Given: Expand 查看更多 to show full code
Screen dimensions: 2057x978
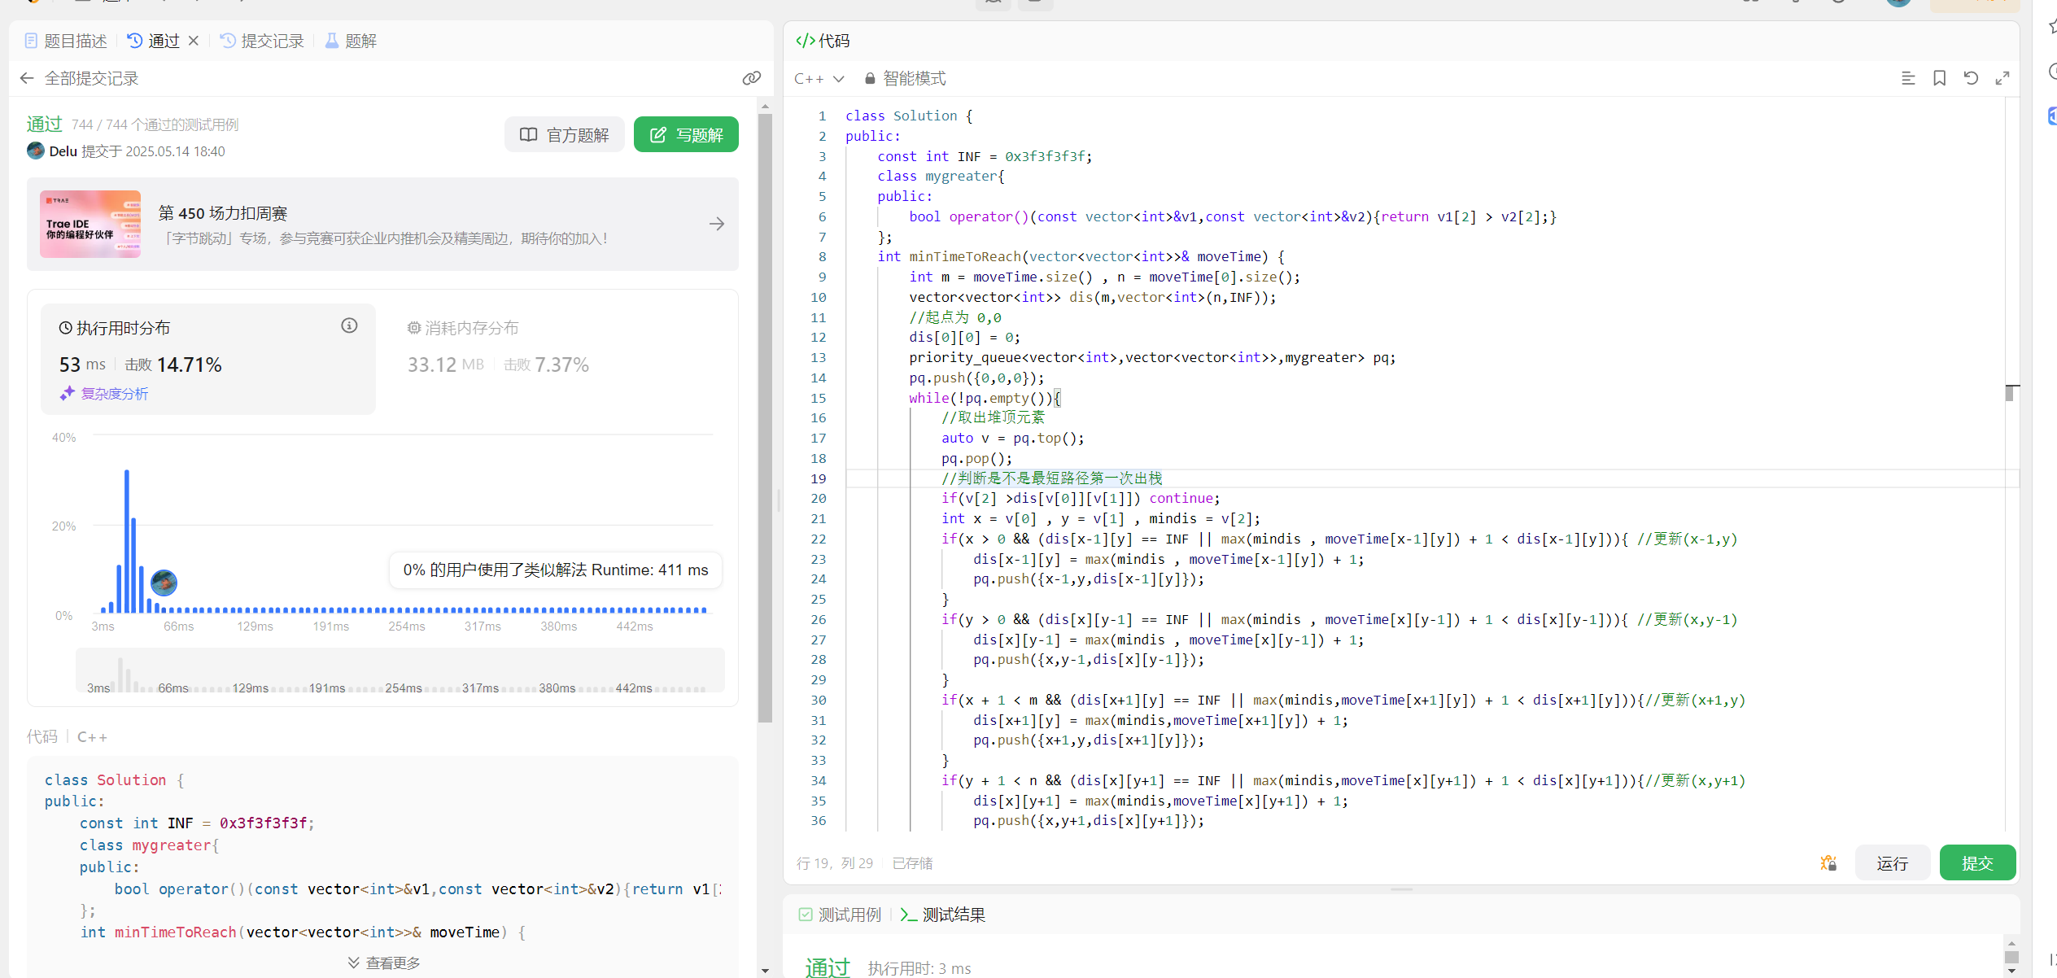Looking at the screenshot, I should click(x=383, y=963).
